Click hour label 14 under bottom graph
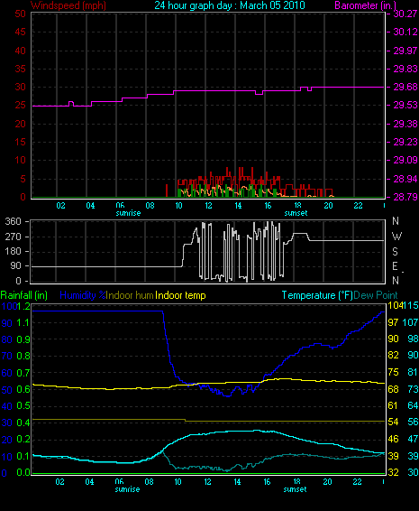The height and width of the screenshot is (511, 419). (x=237, y=482)
